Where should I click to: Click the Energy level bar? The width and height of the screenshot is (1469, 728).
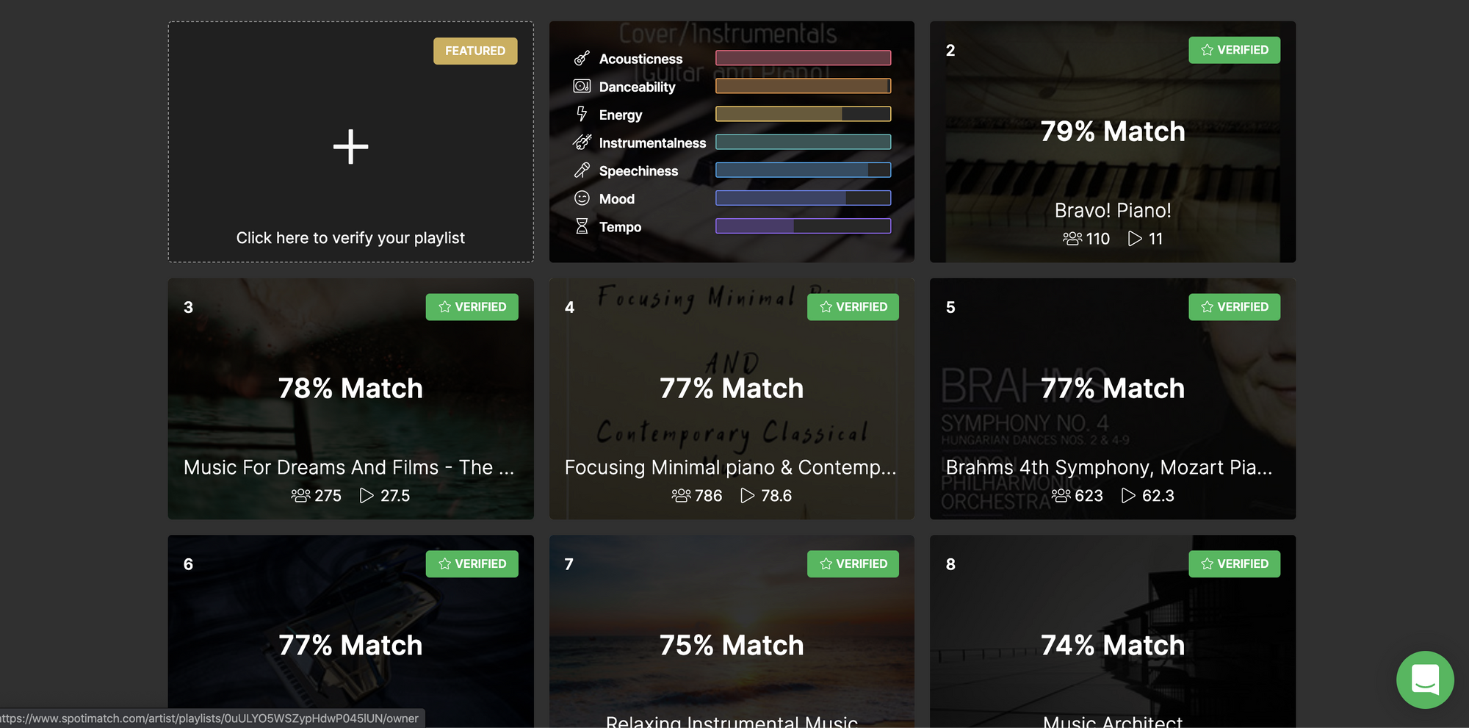(803, 114)
